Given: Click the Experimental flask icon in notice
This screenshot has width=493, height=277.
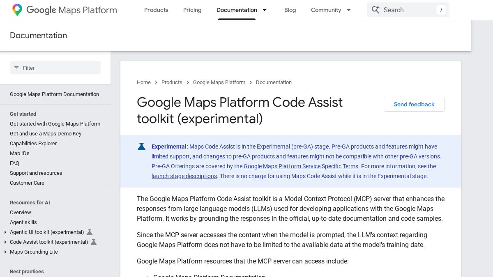Looking at the screenshot, I should coord(142,147).
